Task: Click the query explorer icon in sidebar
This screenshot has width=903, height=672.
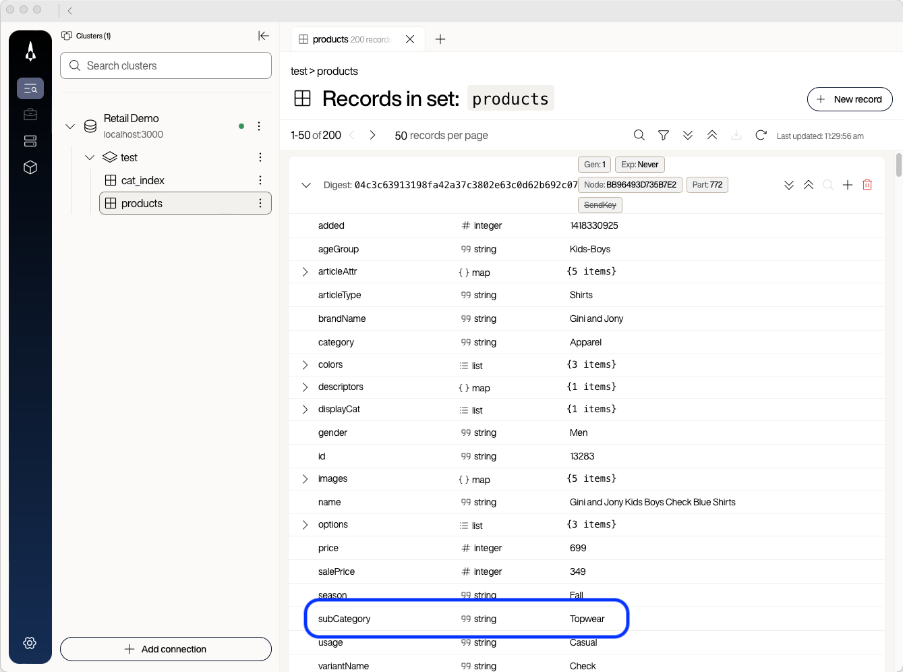Action: [x=30, y=88]
